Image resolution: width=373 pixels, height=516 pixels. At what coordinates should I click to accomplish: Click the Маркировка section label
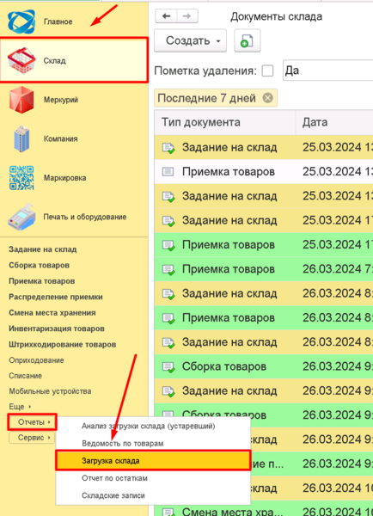pyautogui.click(x=64, y=178)
